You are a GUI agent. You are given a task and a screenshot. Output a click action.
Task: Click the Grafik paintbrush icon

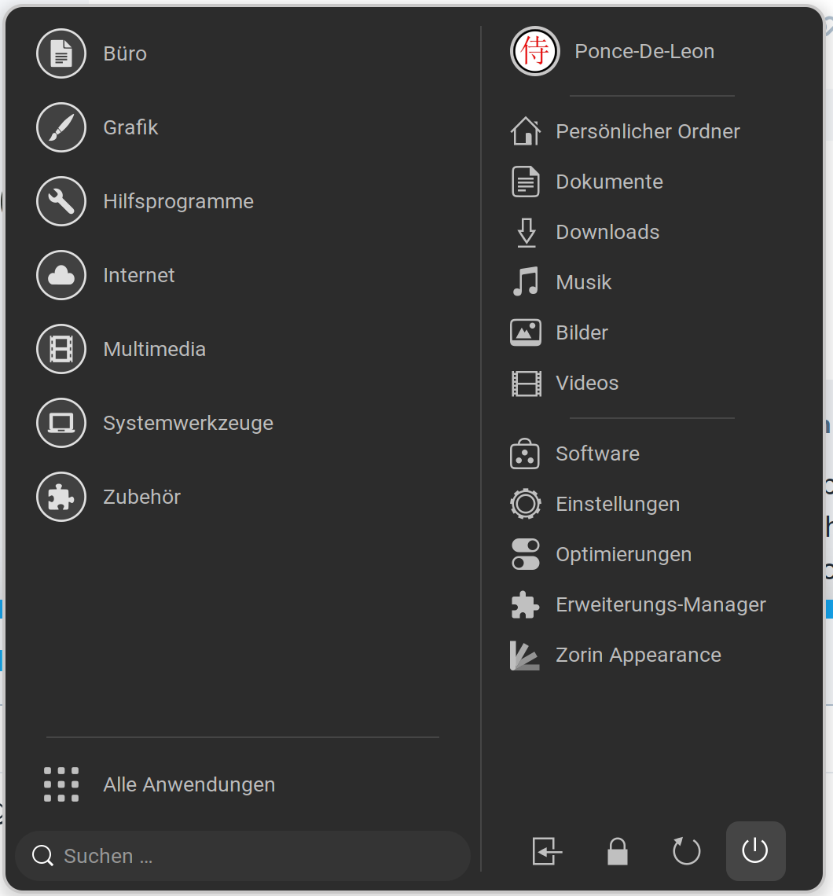[61, 127]
